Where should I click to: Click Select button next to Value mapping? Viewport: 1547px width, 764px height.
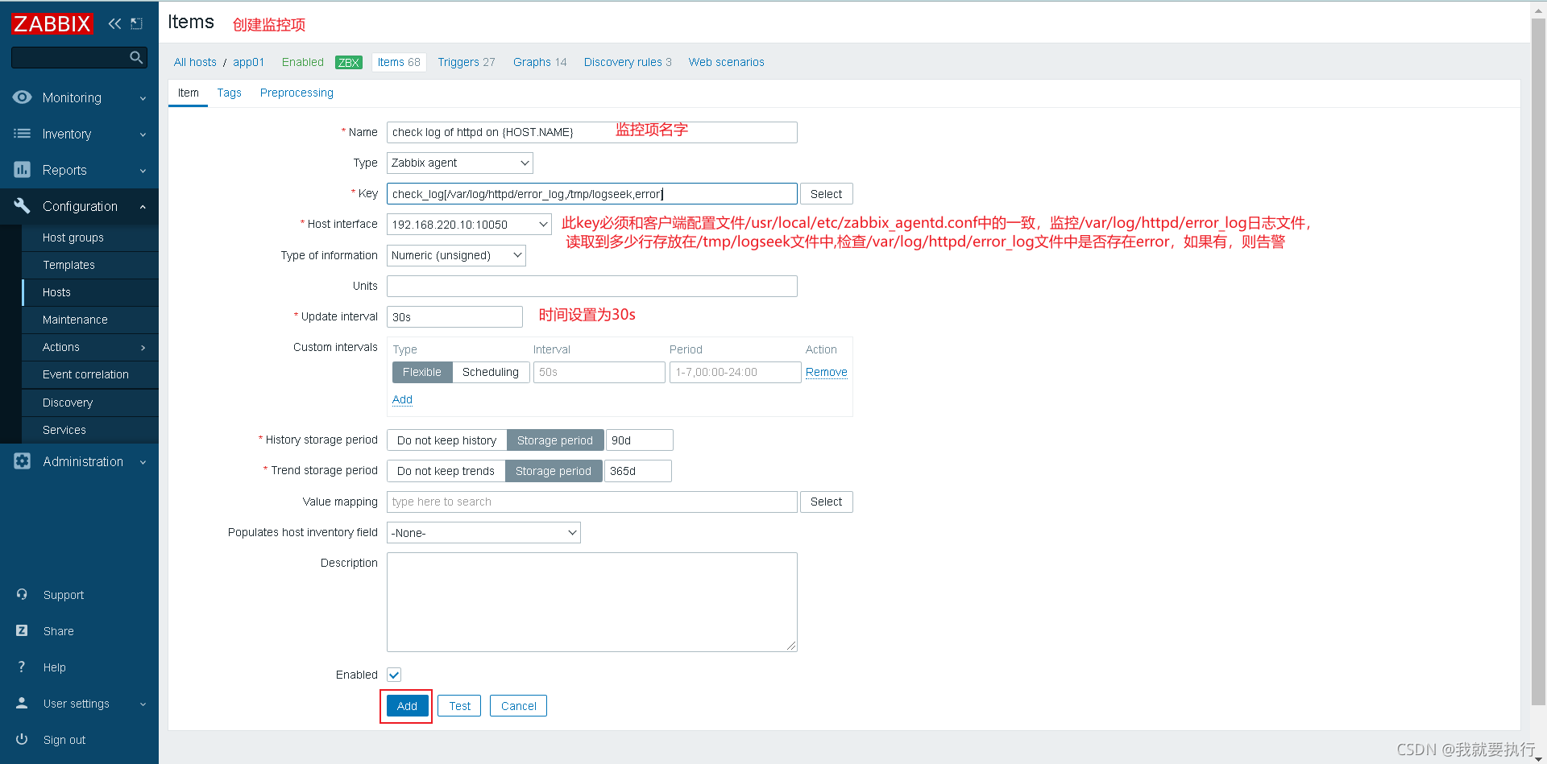tap(827, 502)
